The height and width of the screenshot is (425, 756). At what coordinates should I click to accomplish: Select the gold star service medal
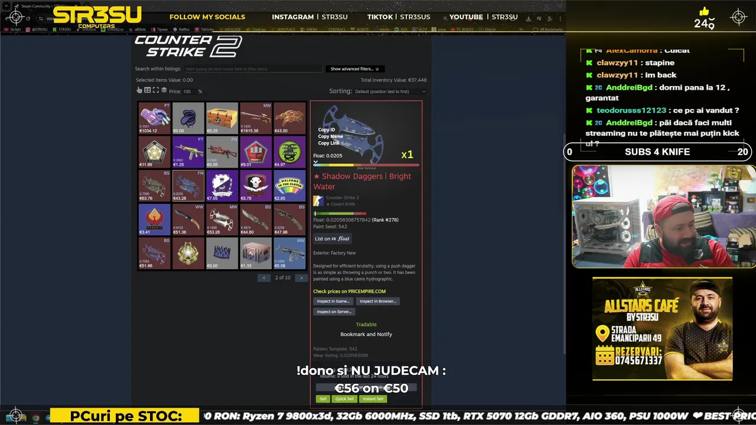[x=188, y=253]
